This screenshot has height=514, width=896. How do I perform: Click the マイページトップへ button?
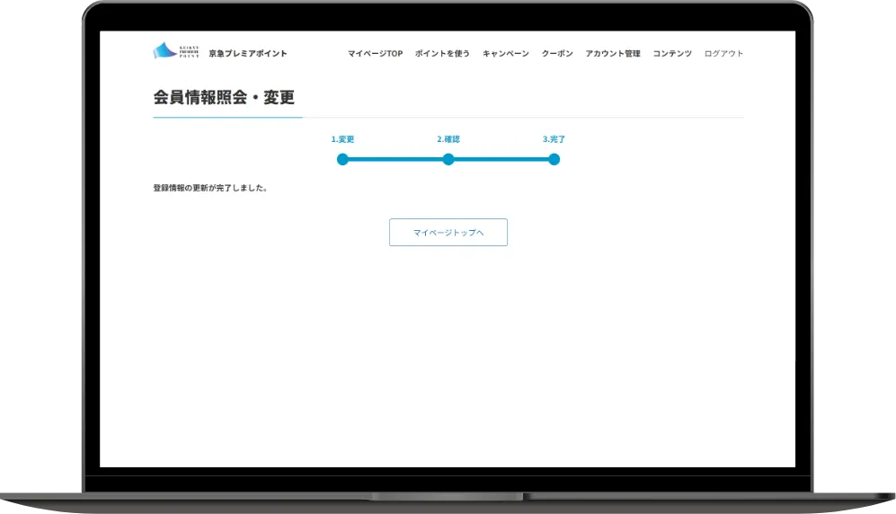point(448,233)
